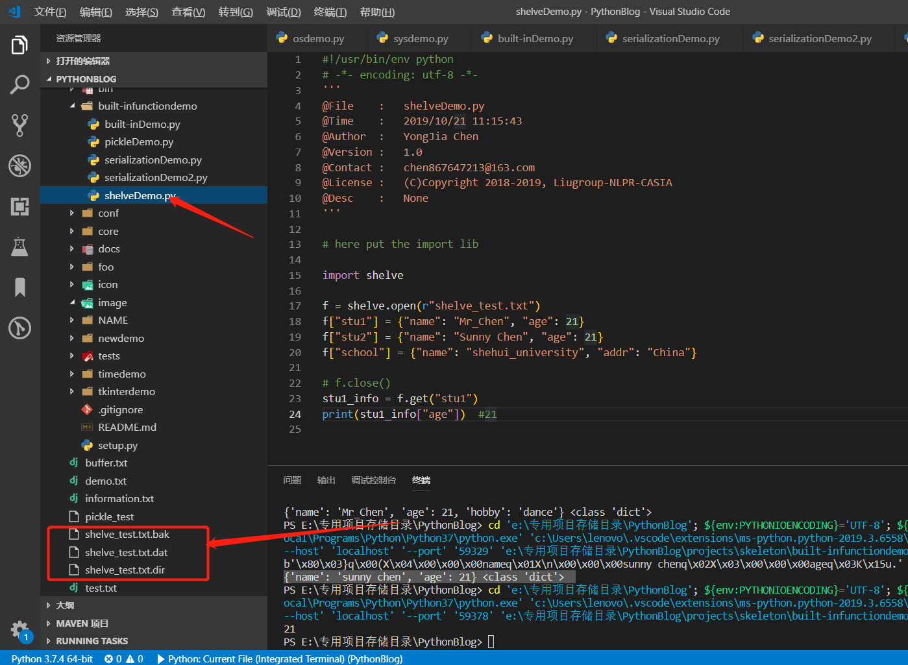Open the Debug view in activity bar

point(19,165)
